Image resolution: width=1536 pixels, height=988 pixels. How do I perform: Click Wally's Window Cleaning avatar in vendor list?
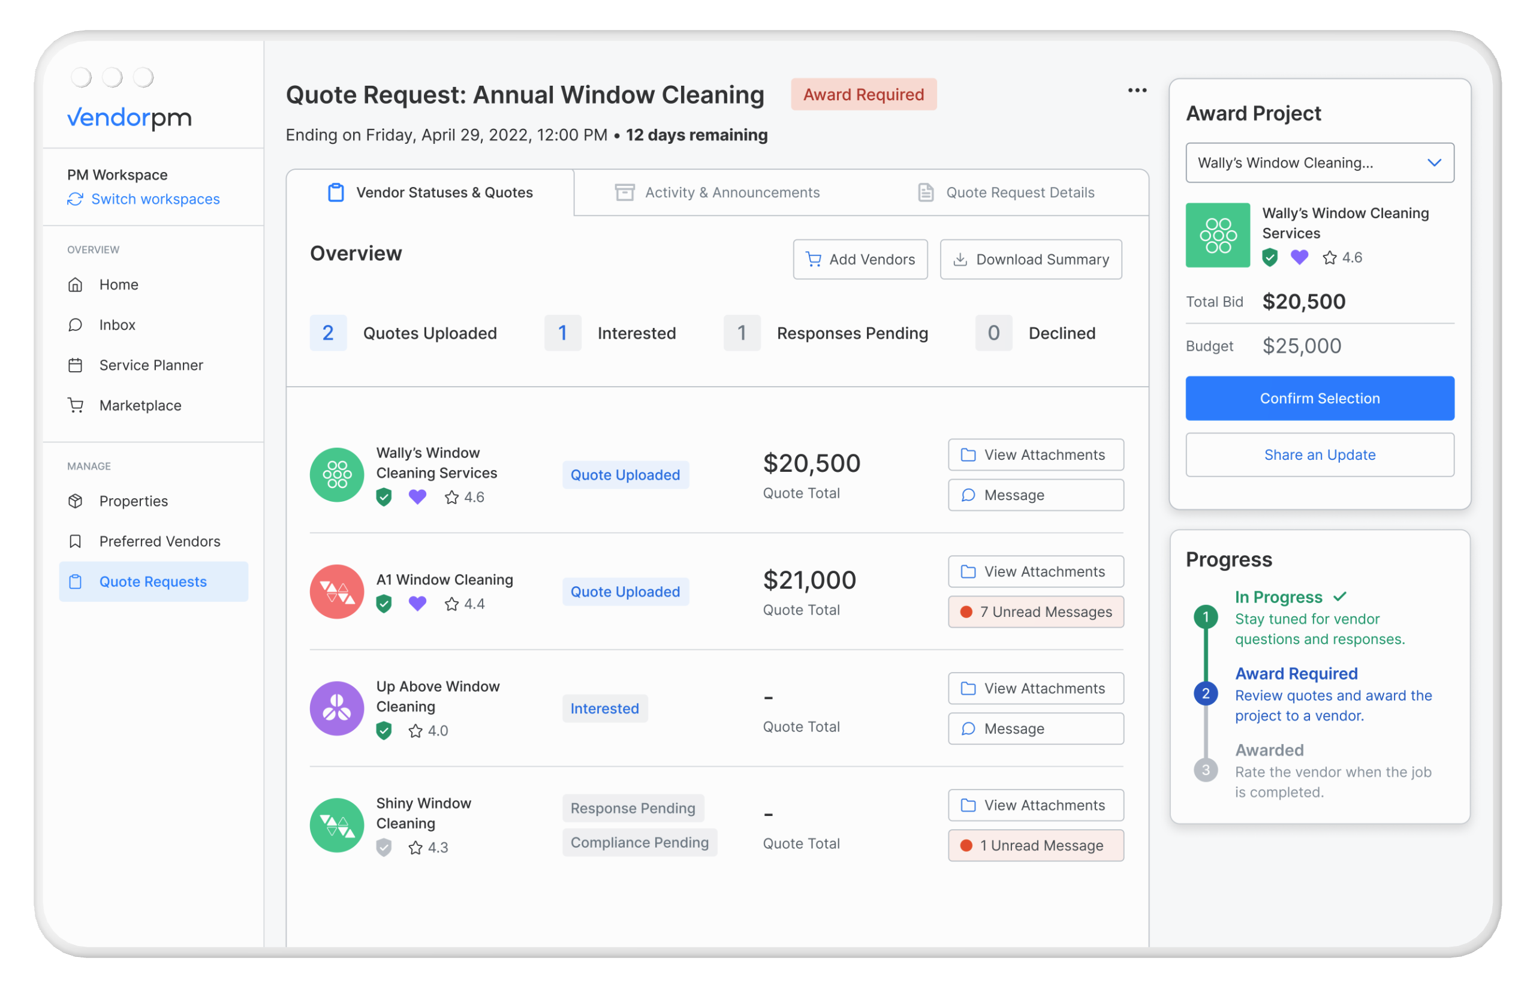point(337,475)
